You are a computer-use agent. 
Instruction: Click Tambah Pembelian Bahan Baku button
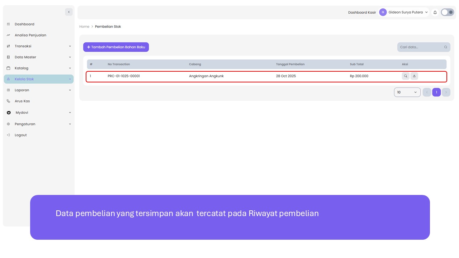[x=116, y=47]
